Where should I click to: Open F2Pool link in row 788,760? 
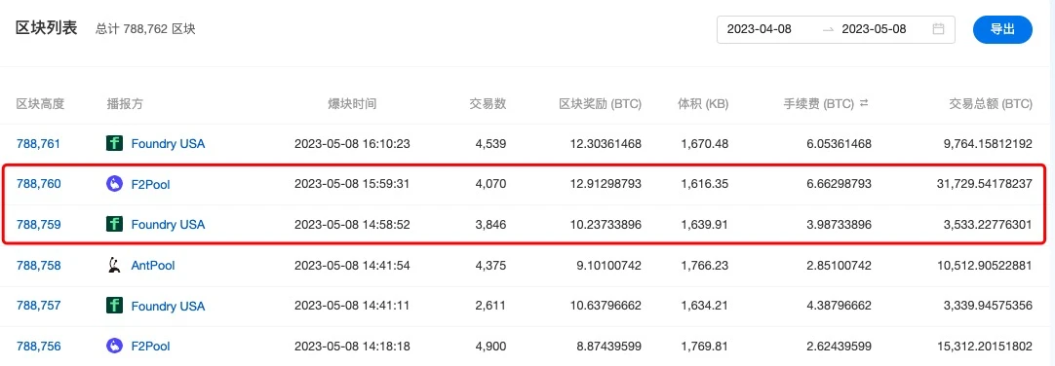click(x=151, y=184)
